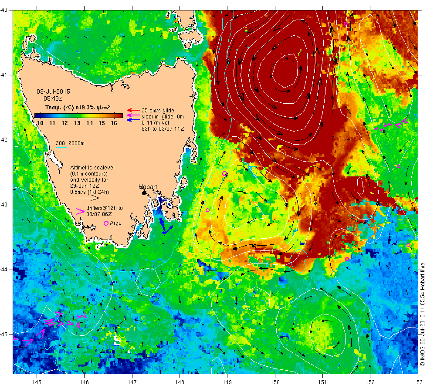Click the -45 latitude axis label
This screenshot has height=392, width=427.
click(4, 335)
